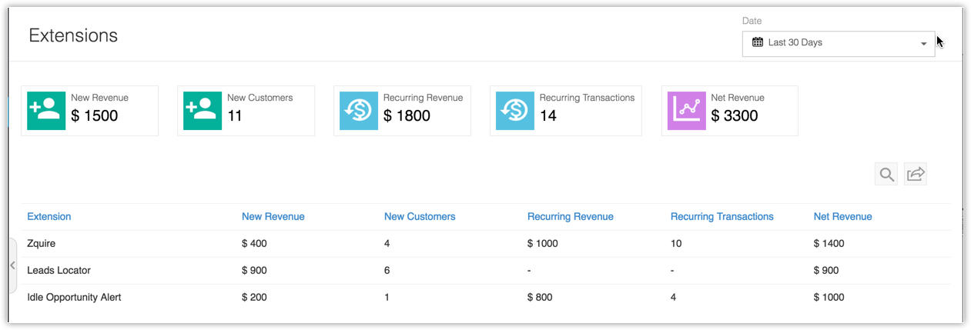The height and width of the screenshot is (330, 971).
Task: Click the Recurring Transactions card icon
Action: [x=515, y=111]
